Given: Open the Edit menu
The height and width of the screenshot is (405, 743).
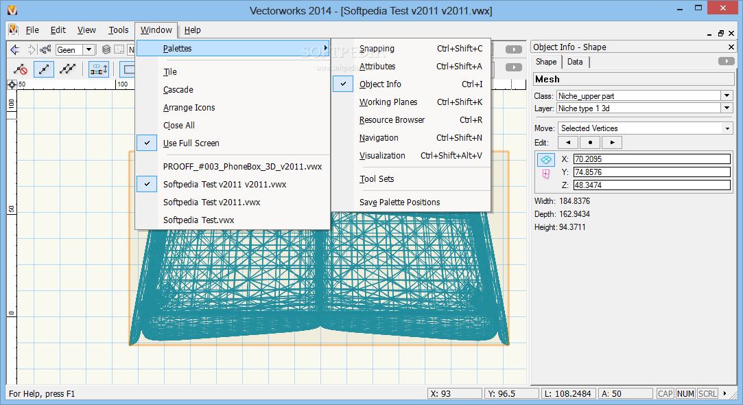Looking at the screenshot, I should click(58, 30).
